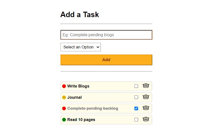Focus the task name input field
This screenshot has width=213, height=133.
(106, 35)
